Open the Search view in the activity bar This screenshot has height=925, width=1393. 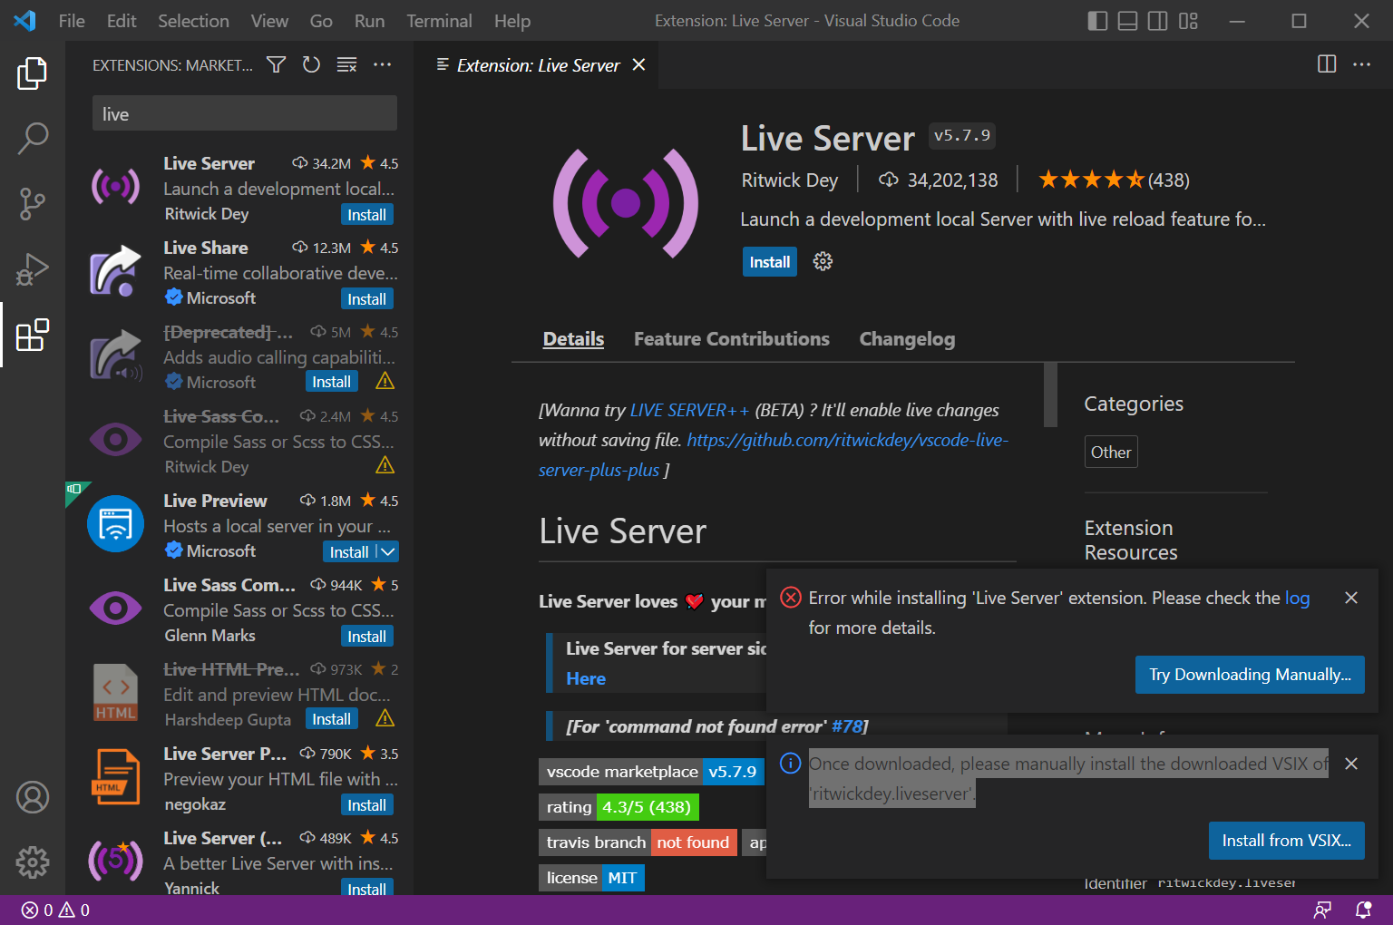[x=33, y=139]
